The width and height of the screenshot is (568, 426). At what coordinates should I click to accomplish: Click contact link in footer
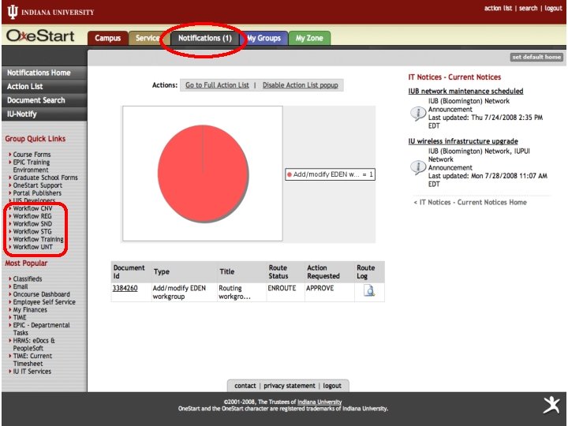tap(245, 386)
